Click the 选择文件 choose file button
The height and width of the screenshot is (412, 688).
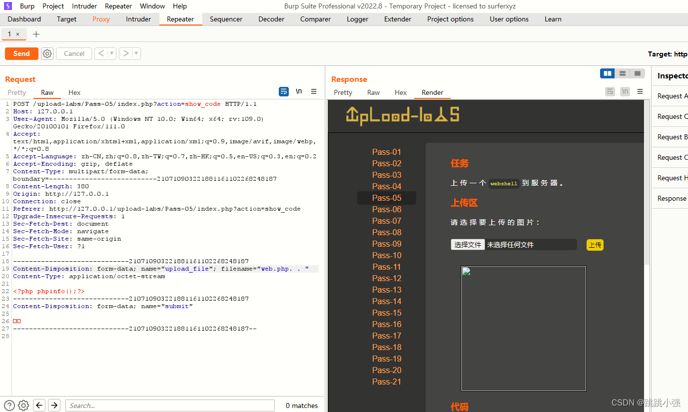(468, 245)
